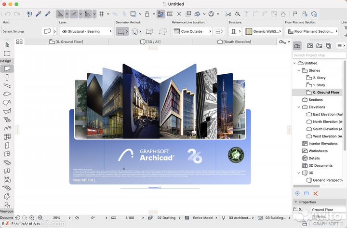Screen dimensions: 347x228
Task: Click the Pick Up Parameters eyedropper
Action: [x=39, y=14]
